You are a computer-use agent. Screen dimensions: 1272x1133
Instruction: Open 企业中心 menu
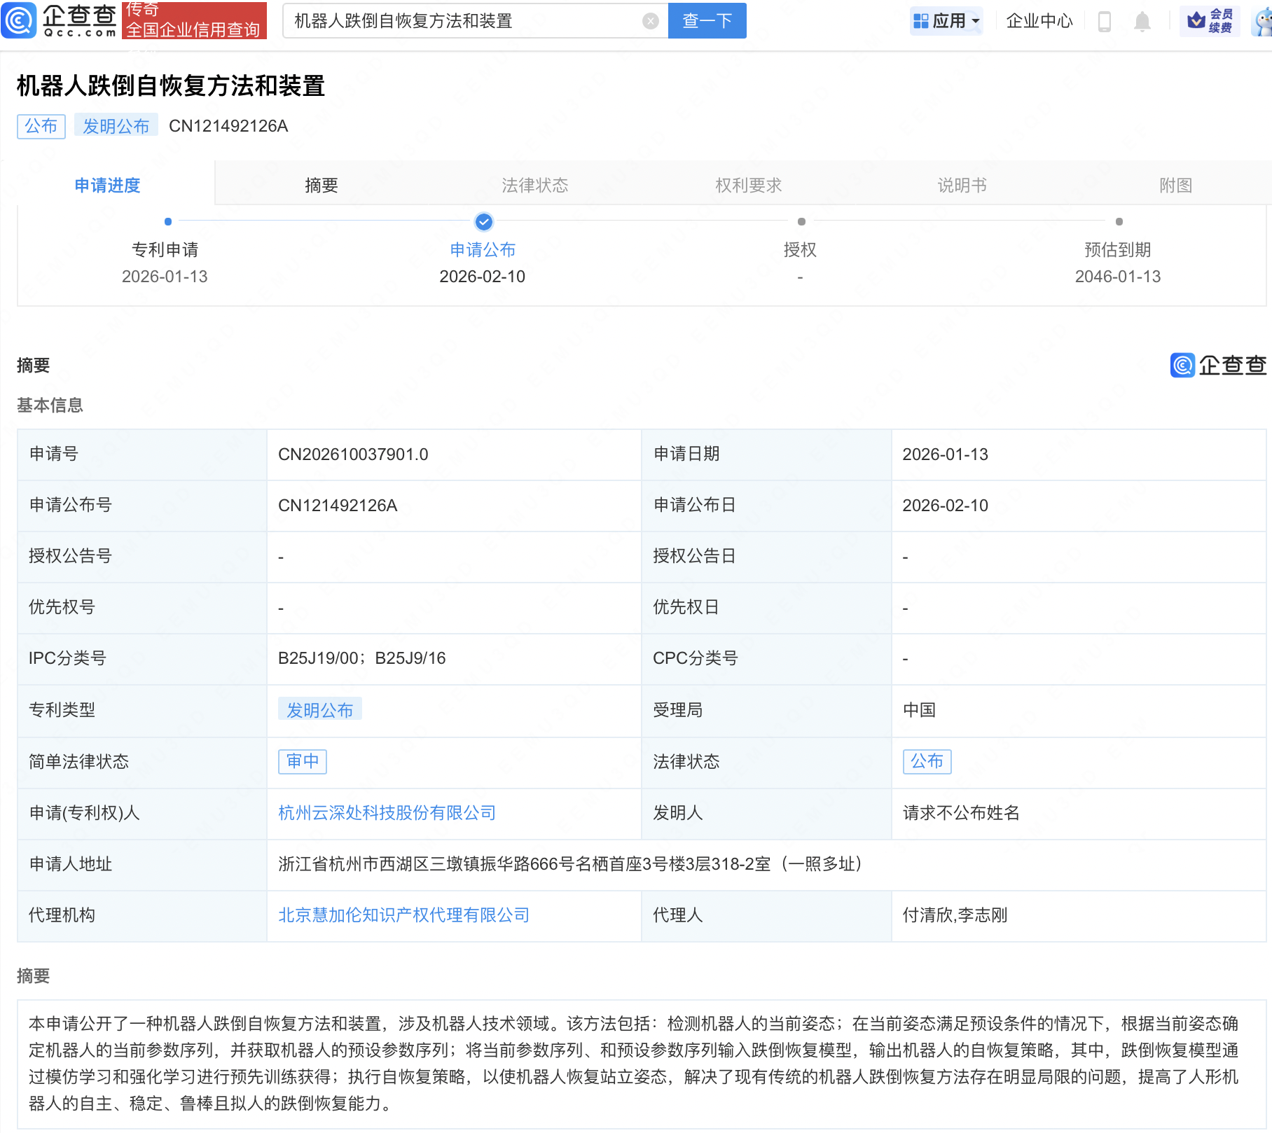(1039, 21)
